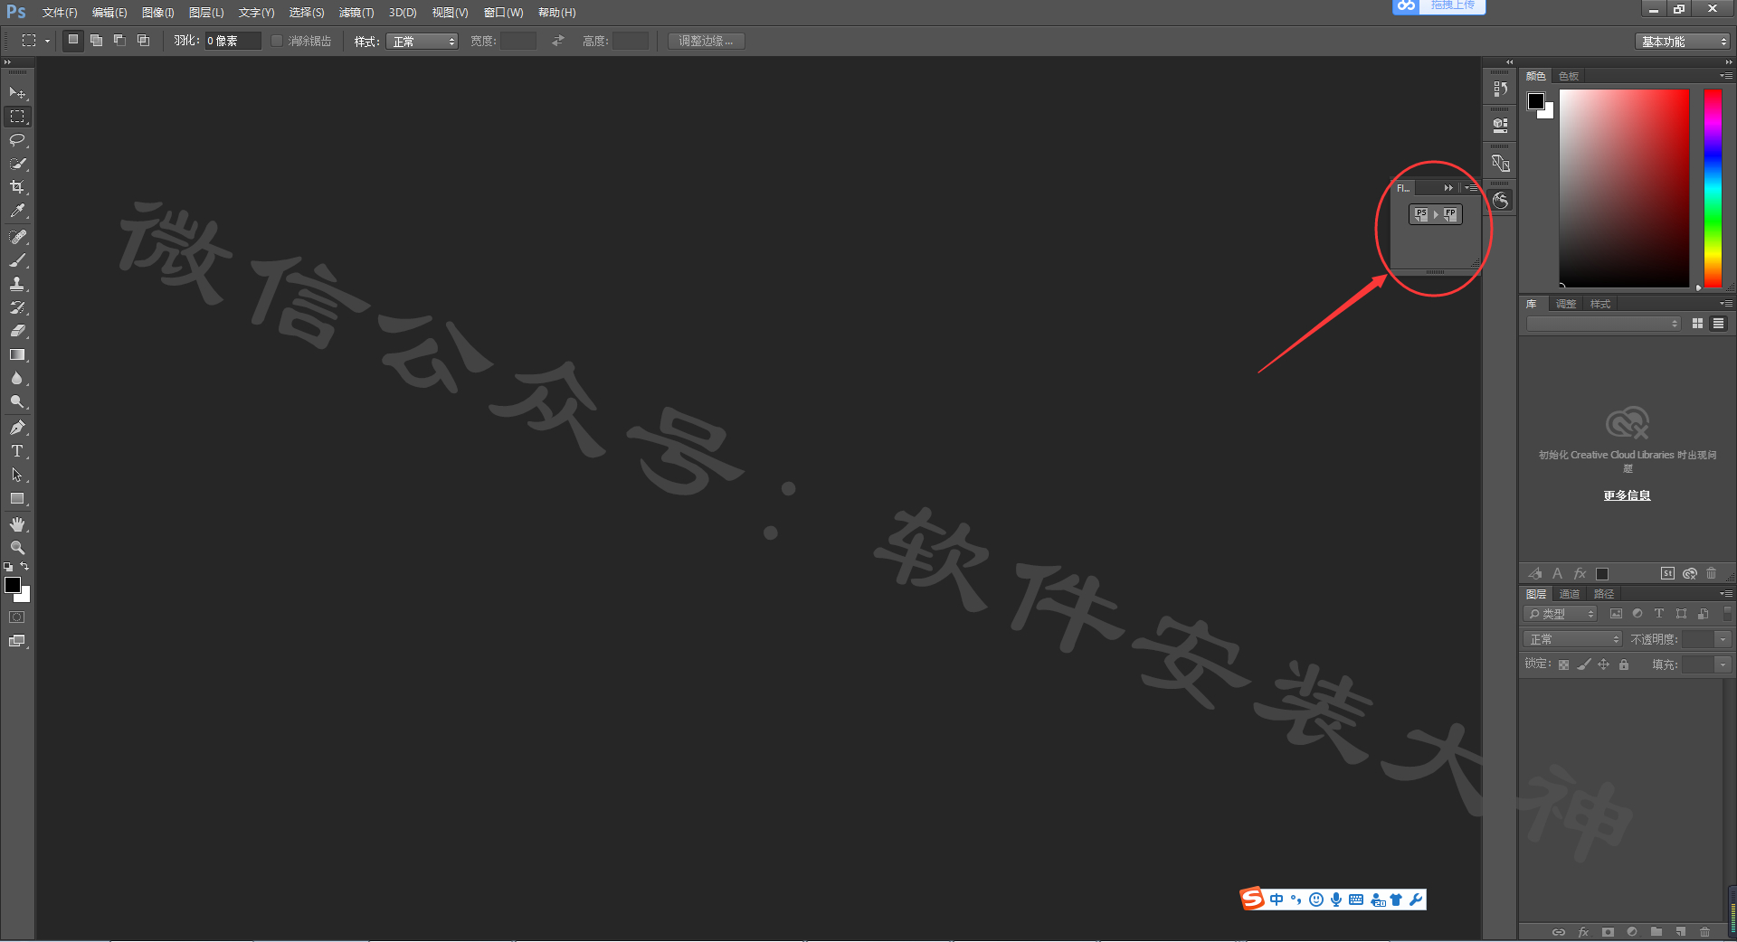Open the layer filter type dropdown
This screenshot has width=1737, height=942.
coord(1561,614)
